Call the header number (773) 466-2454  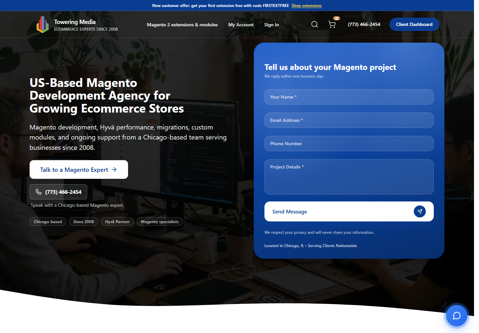tap(364, 24)
